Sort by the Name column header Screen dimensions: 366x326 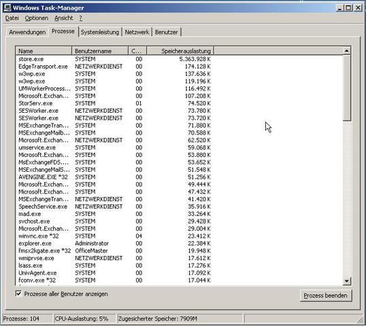coord(44,51)
